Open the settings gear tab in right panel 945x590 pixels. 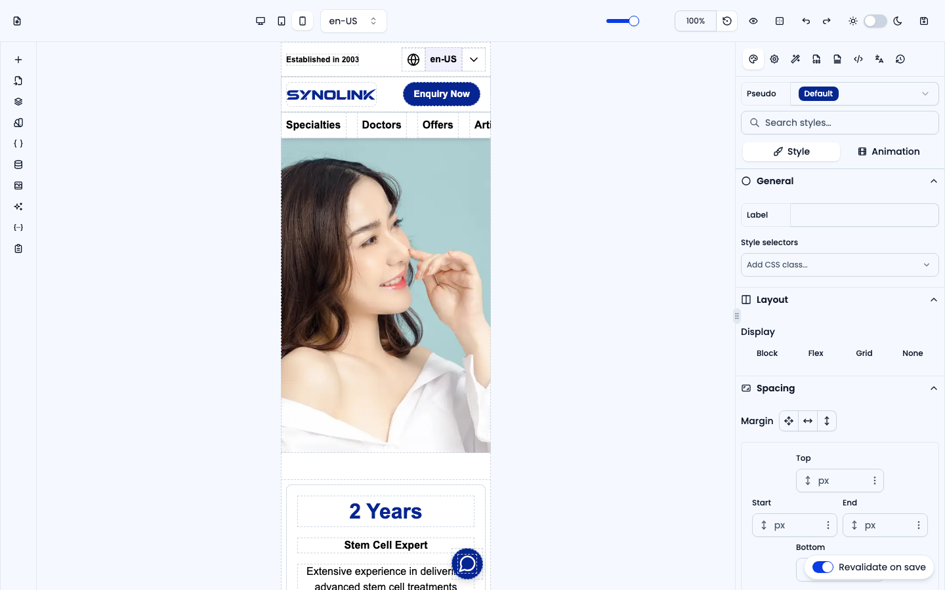coord(774,59)
